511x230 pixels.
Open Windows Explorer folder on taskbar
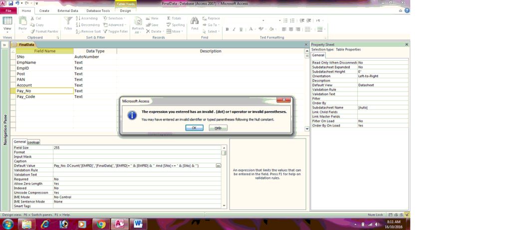coord(27,224)
